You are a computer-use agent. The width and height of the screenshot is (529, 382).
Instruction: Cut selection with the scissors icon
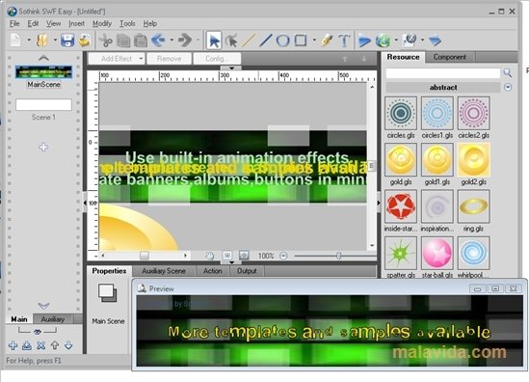coord(106,41)
